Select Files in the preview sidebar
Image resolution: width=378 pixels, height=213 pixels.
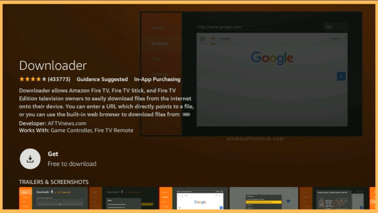coord(156,59)
